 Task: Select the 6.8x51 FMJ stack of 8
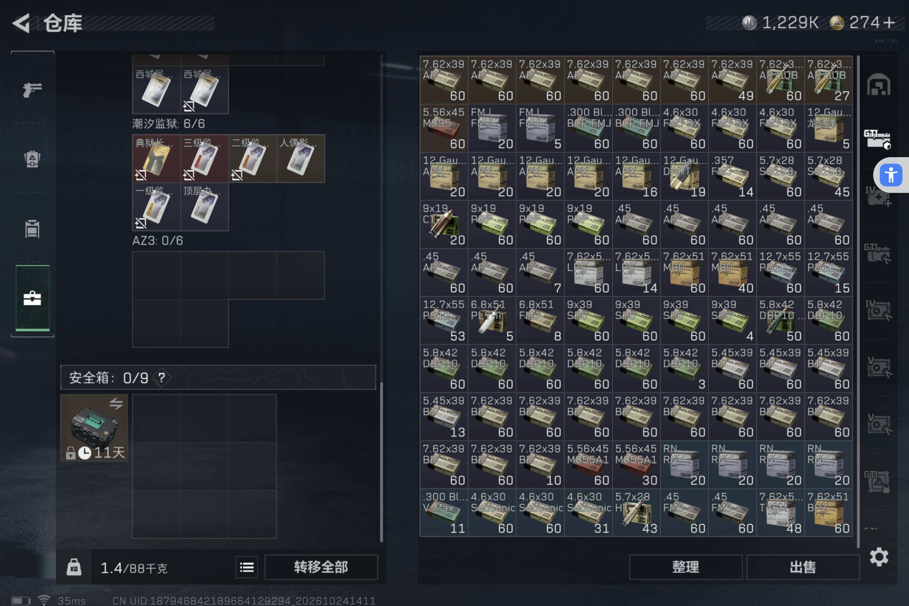[x=540, y=320]
